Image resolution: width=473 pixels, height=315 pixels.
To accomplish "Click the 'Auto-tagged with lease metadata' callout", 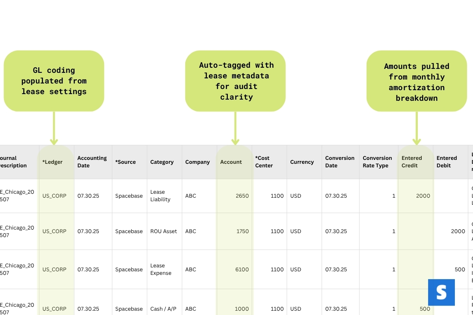I will pyautogui.click(x=236, y=81).
